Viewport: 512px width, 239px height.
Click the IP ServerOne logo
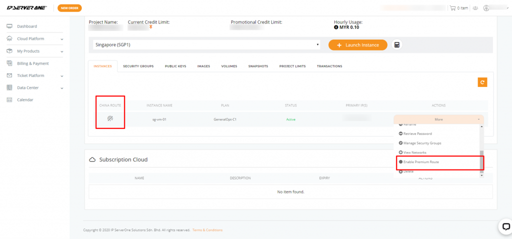(x=27, y=8)
